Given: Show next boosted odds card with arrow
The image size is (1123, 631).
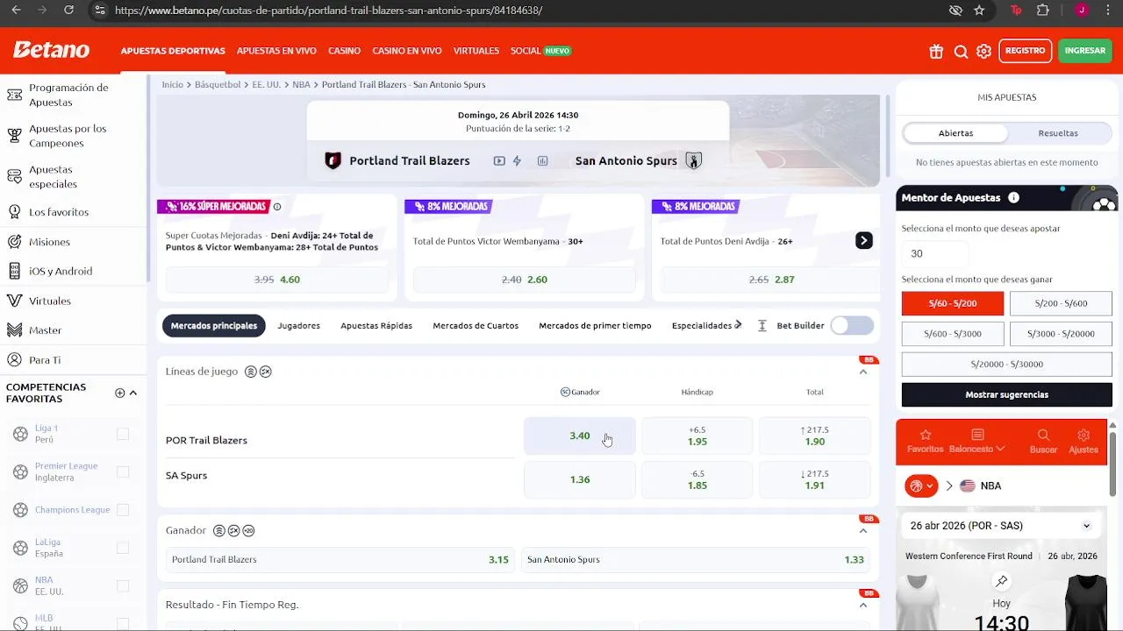Looking at the screenshot, I should (864, 240).
